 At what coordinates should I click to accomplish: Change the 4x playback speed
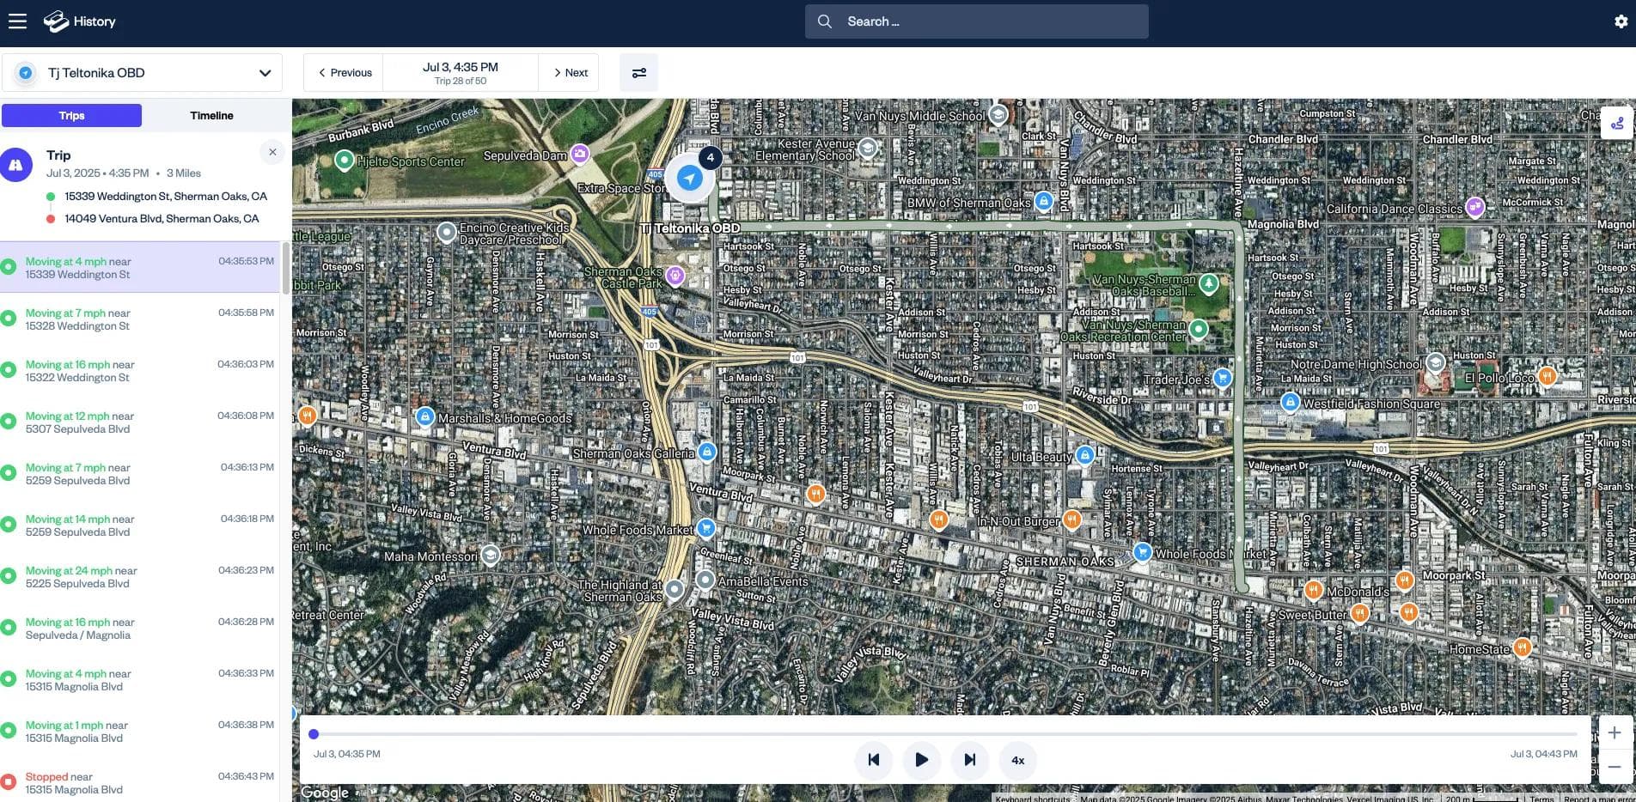1017,760
